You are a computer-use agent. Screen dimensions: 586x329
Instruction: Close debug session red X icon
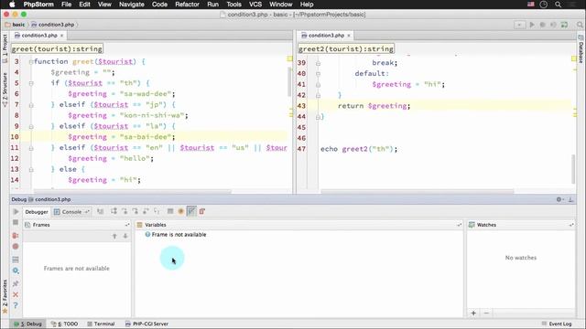pos(16,294)
